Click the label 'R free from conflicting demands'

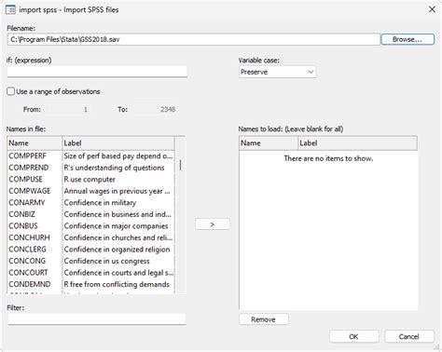pyautogui.click(x=117, y=284)
